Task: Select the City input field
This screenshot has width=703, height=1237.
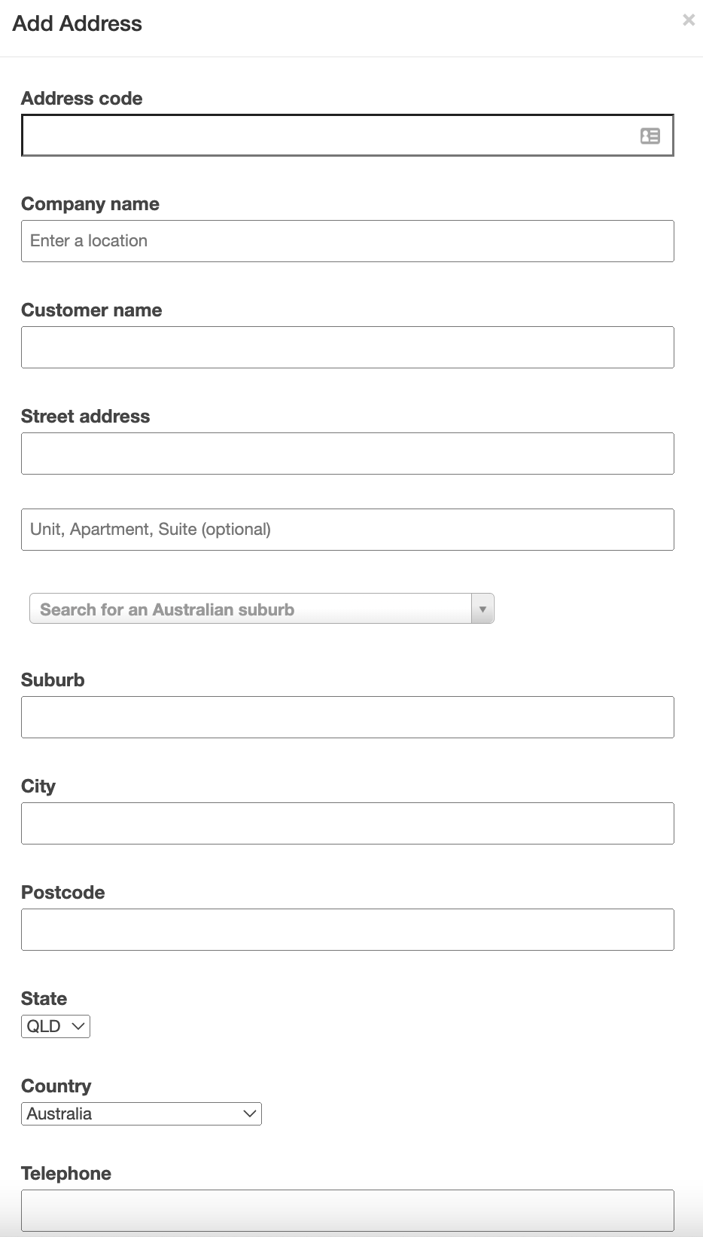Action: click(x=348, y=823)
